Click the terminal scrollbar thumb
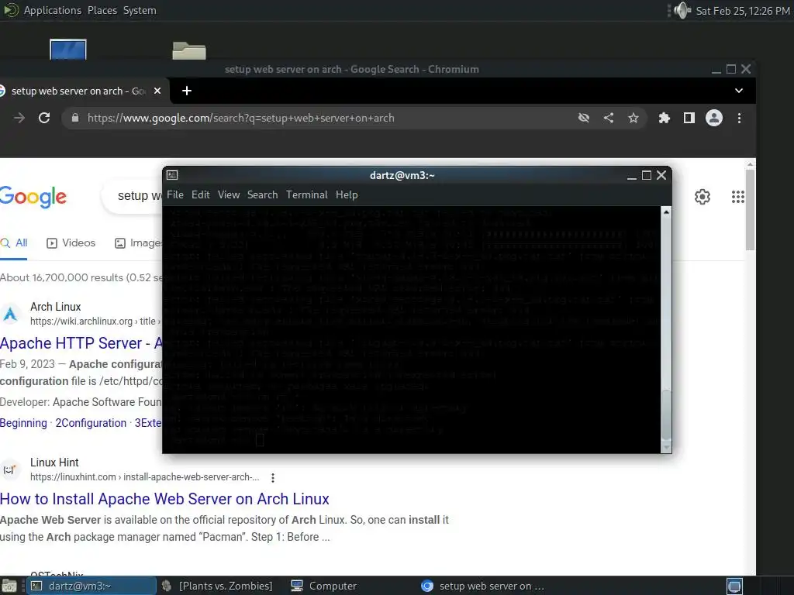Screen dimensions: 794x595 pyautogui.click(x=666, y=415)
